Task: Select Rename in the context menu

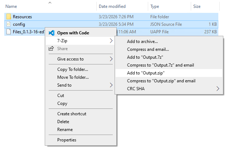Action: pos(65,130)
